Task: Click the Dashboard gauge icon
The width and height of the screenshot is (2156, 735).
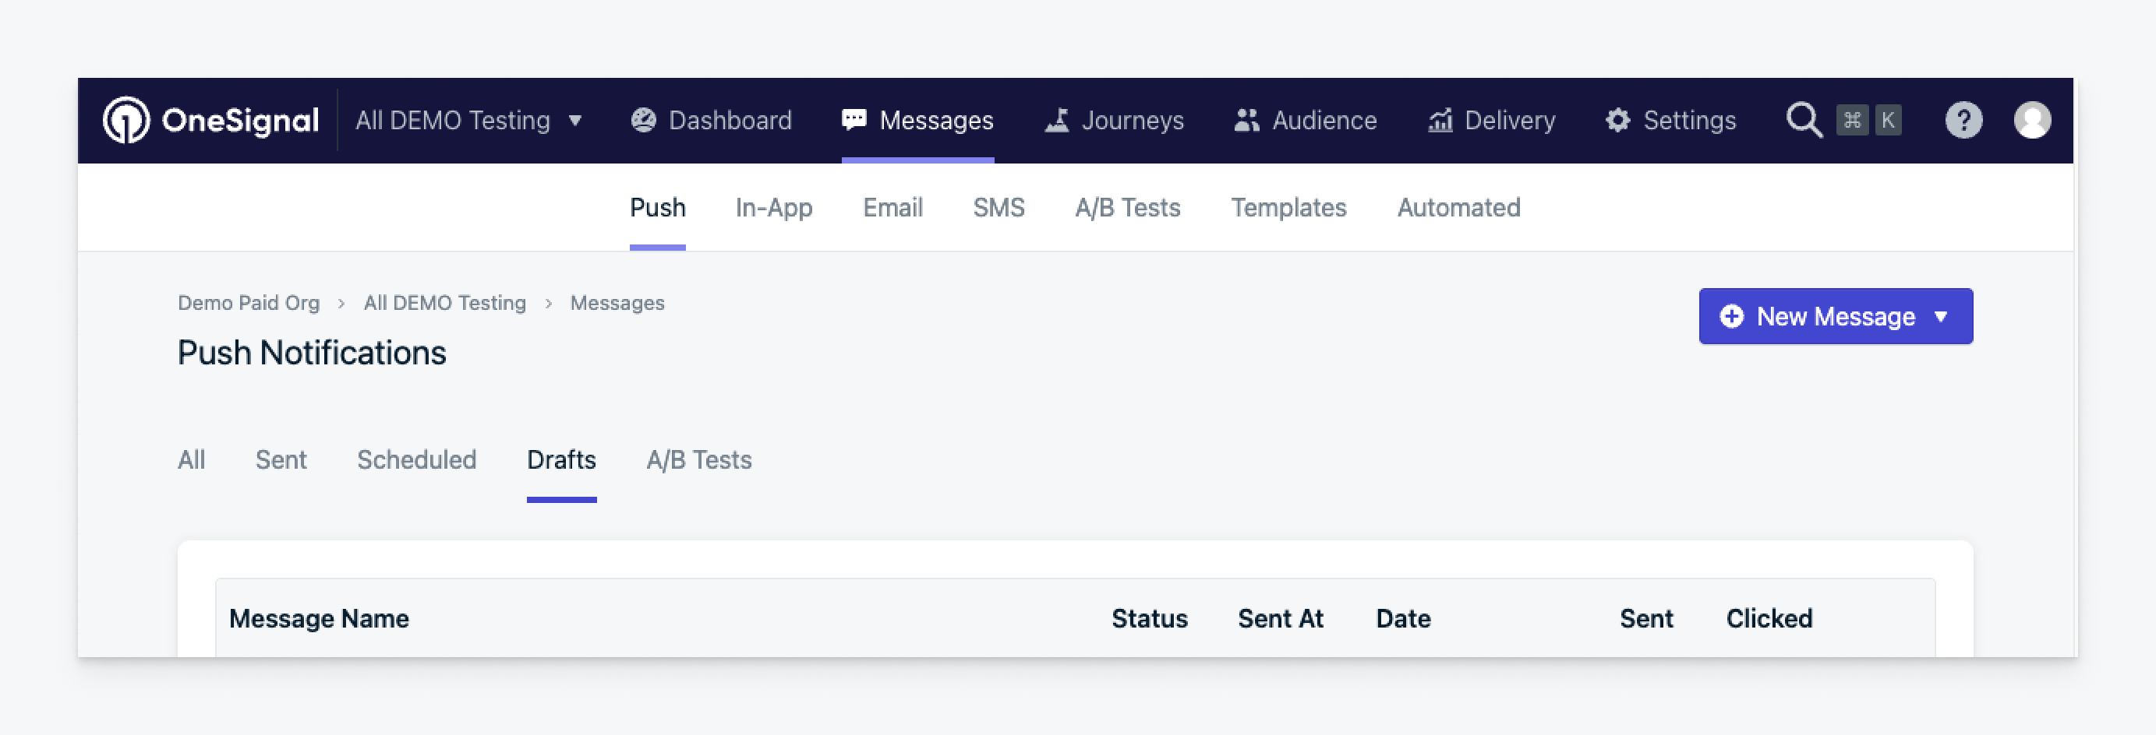Action: [x=643, y=121]
